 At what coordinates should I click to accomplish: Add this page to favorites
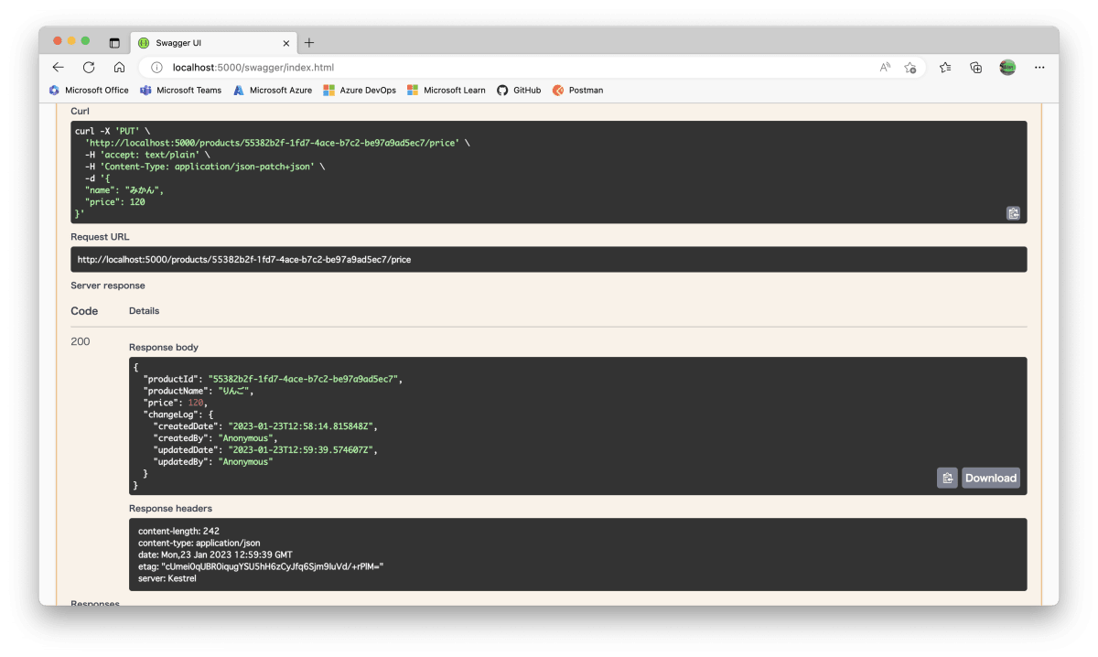click(910, 68)
